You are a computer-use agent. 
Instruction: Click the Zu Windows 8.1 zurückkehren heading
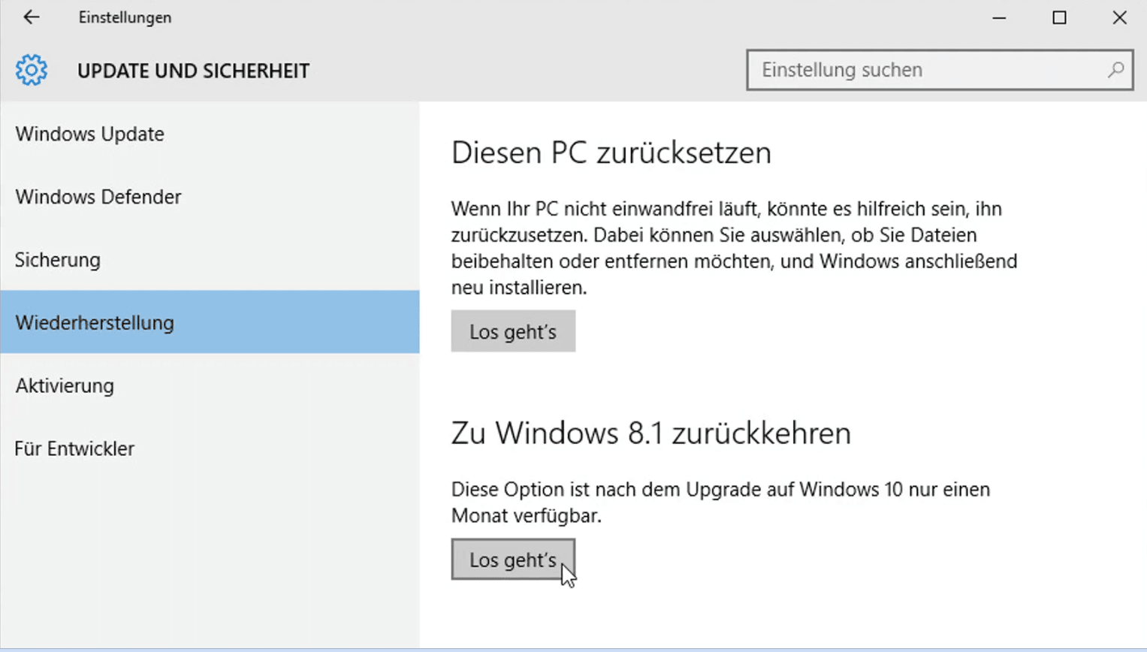(x=650, y=433)
